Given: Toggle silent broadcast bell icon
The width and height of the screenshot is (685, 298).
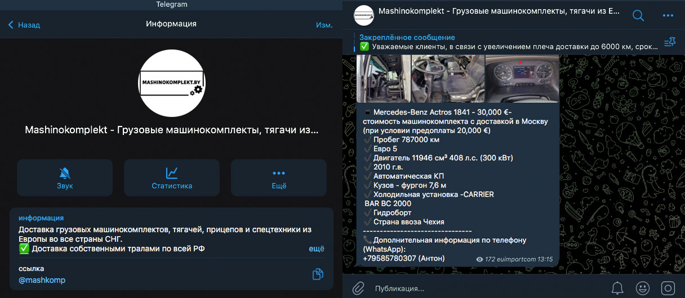Looking at the screenshot, I should 617,288.
